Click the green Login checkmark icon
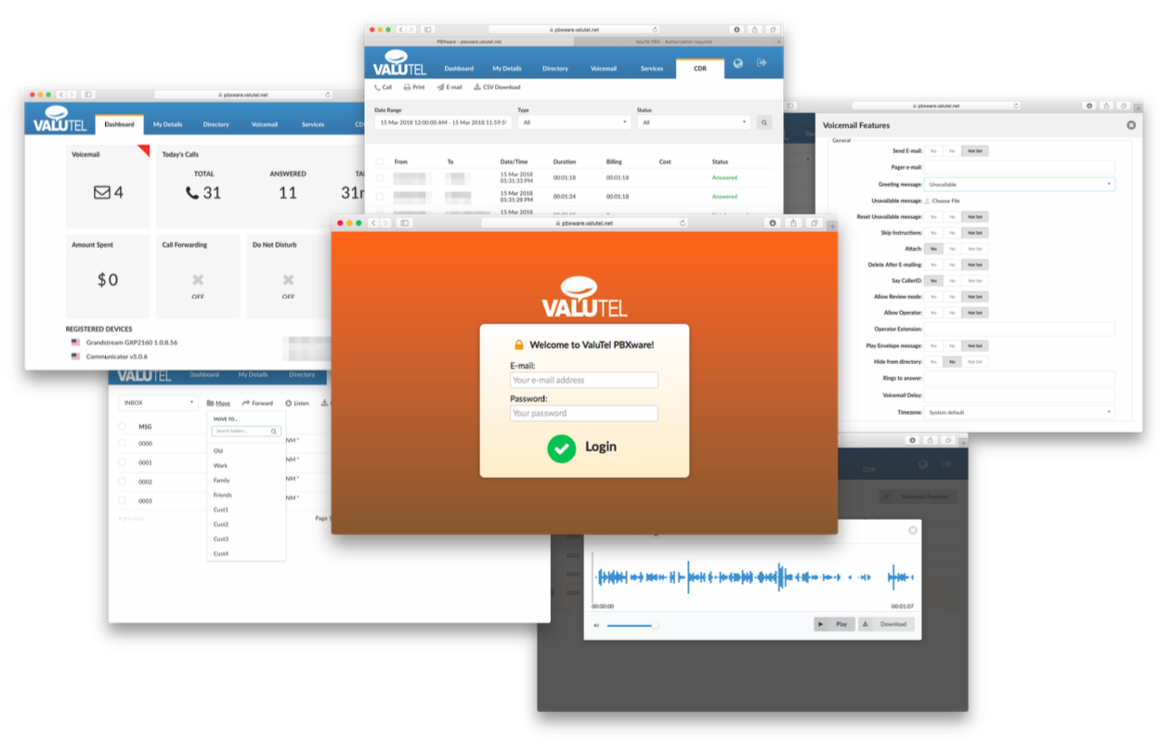The image size is (1173, 753). tap(561, 448)
